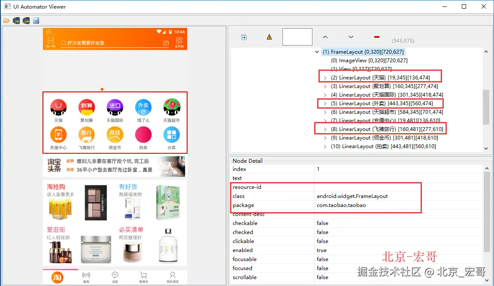Tap the camera icon in search bar

pos(166,43)
